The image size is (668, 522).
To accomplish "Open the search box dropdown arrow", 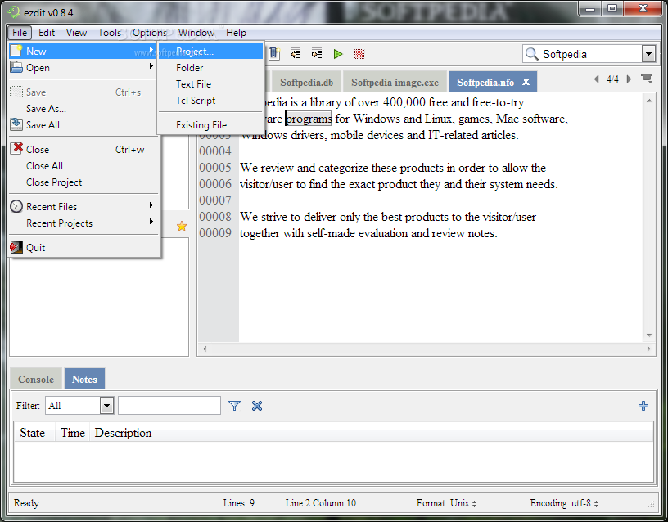I will point(648,54).
